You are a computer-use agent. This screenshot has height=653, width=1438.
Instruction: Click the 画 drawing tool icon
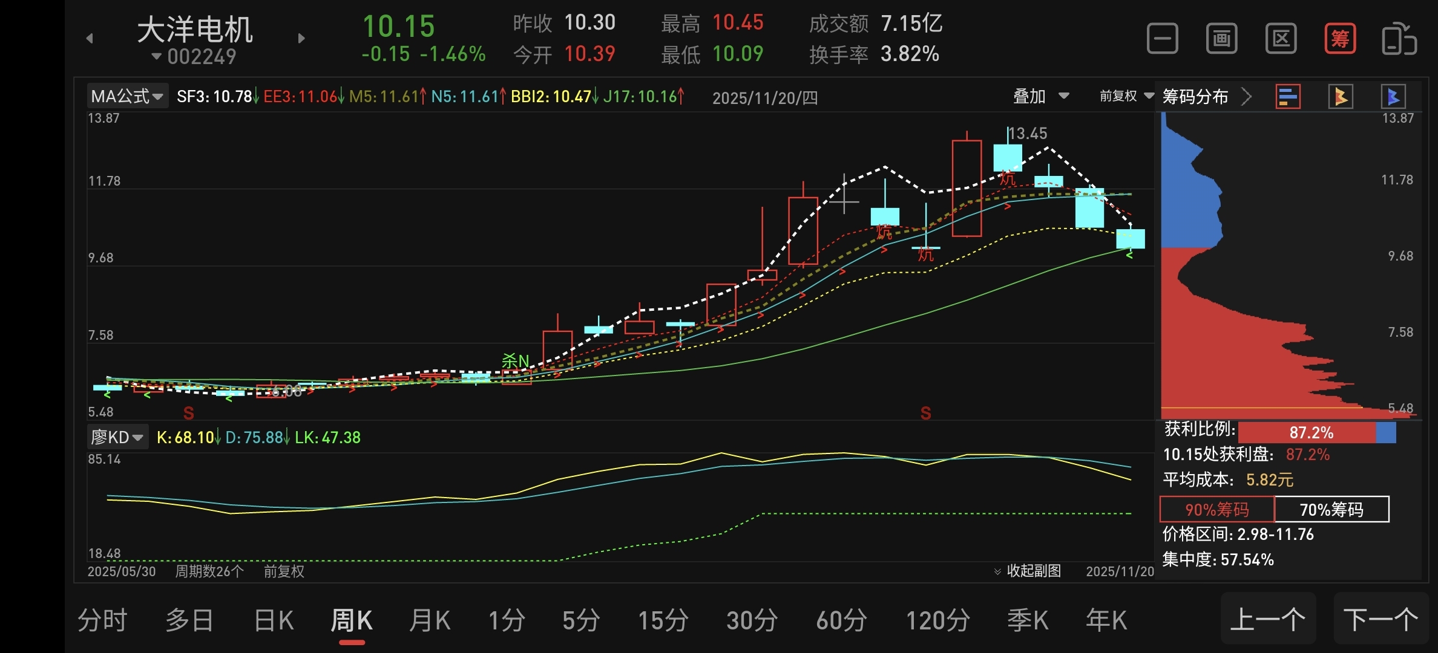coord(1221,39)
